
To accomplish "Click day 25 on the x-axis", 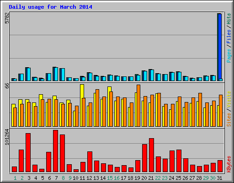I will (178, 178).
